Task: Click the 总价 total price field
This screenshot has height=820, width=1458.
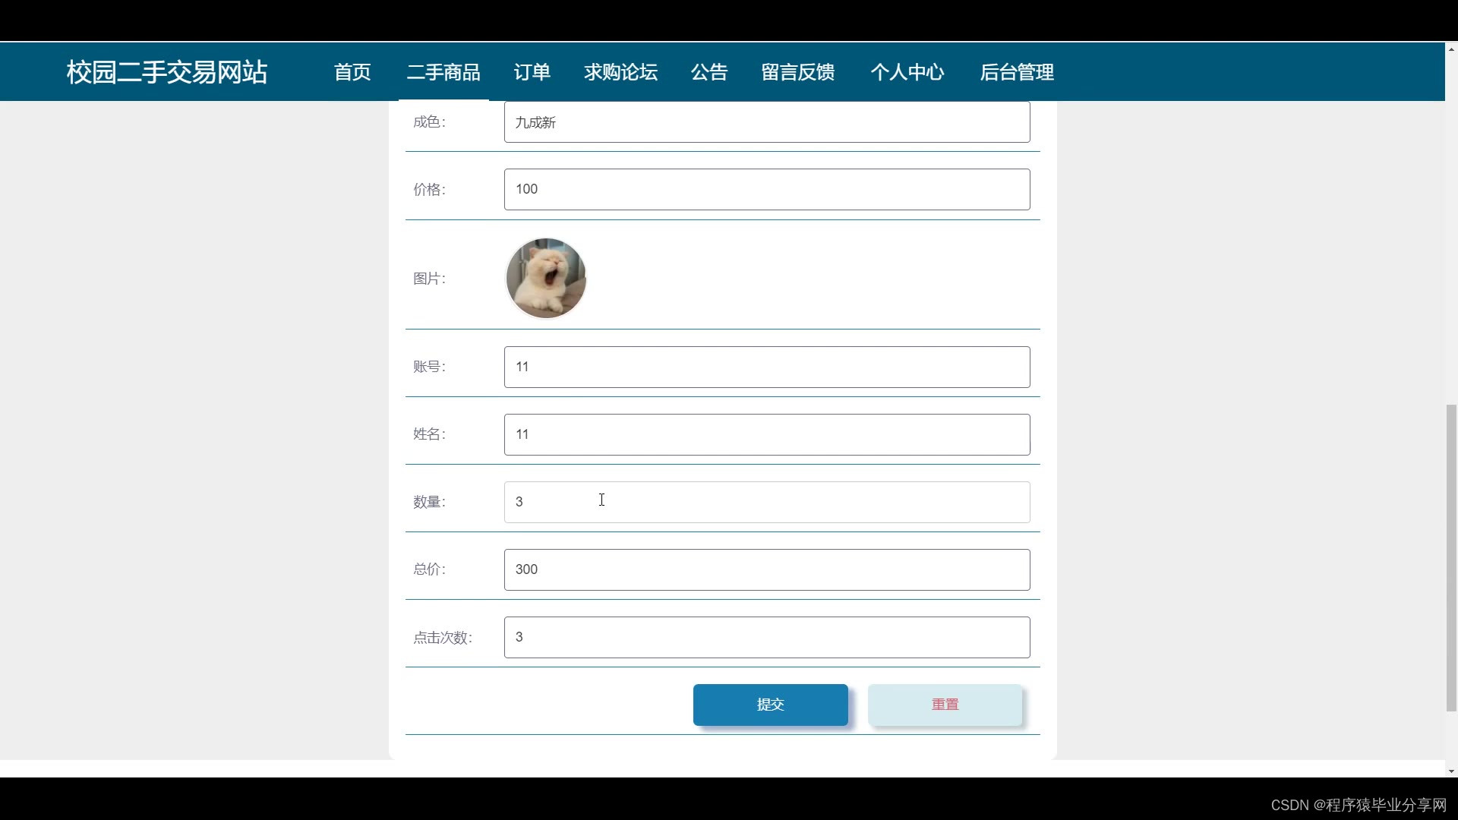Action: [x=767, y=569]
